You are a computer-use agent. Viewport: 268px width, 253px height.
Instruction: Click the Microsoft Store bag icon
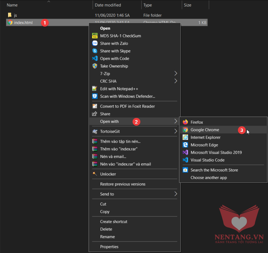coord(185,170)
